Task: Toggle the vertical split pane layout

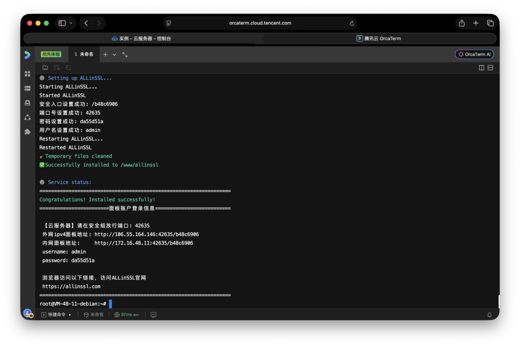Action: coord(481,67)
